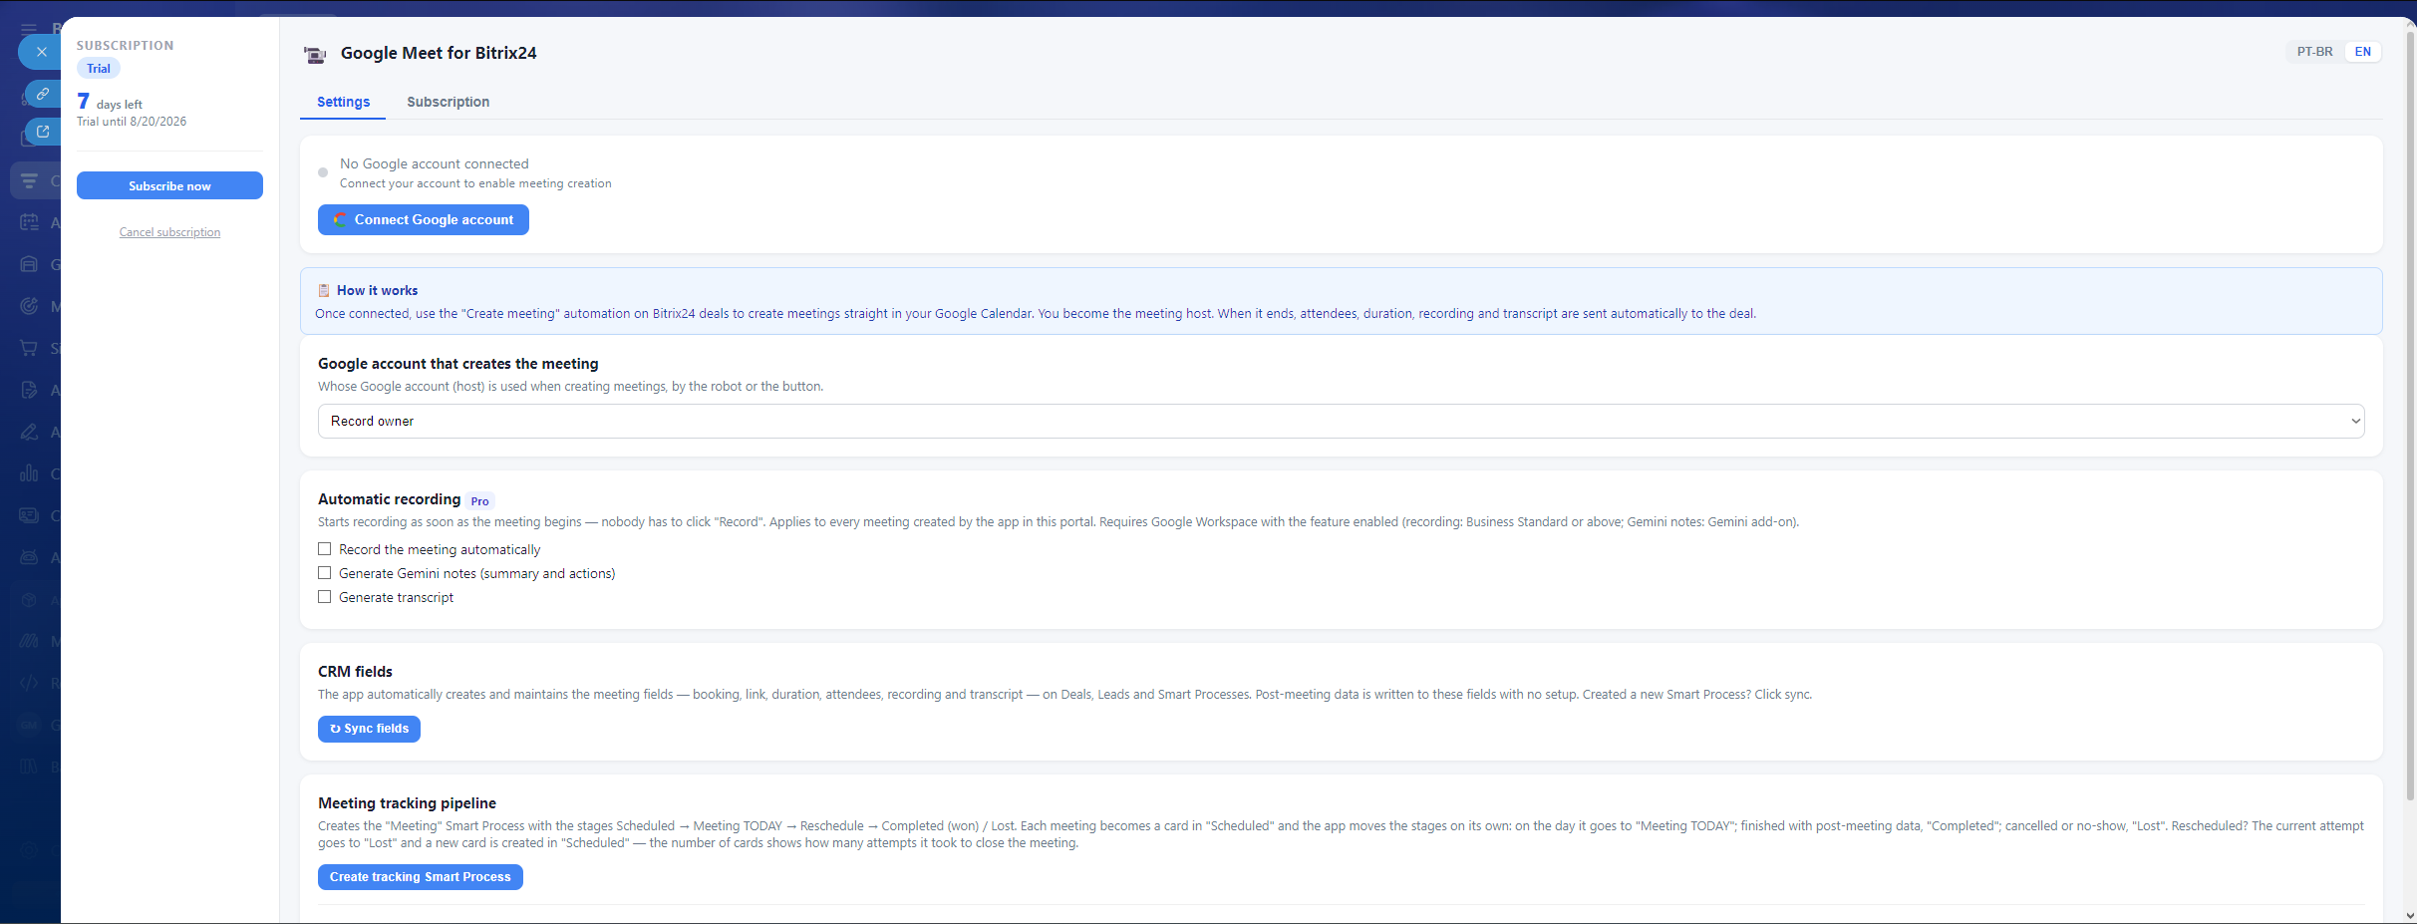Click the Pro badge next to Automatic recording
The image size is (2417, 924).
coord(480,501)
